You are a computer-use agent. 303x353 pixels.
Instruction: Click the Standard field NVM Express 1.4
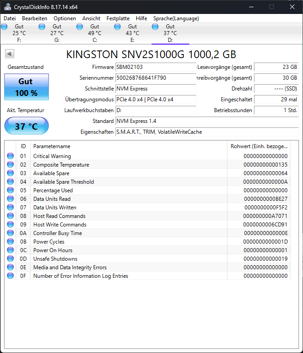(x=207, y=121)
